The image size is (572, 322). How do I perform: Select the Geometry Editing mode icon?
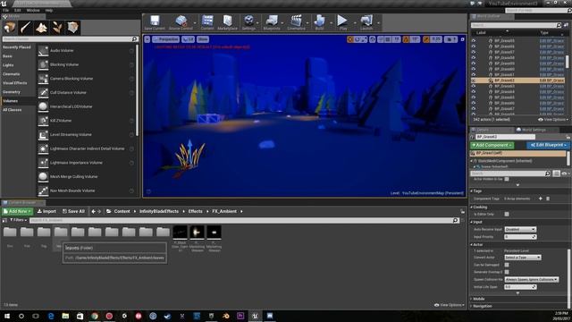click(72, 28)
